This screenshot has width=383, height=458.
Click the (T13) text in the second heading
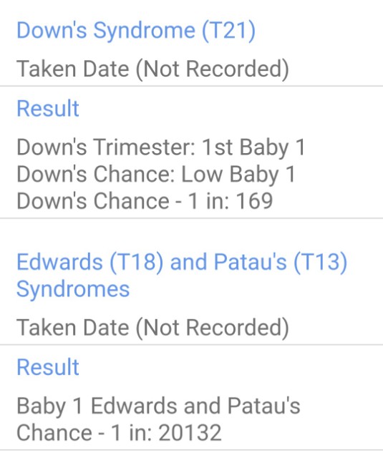[x=321, y=263]
